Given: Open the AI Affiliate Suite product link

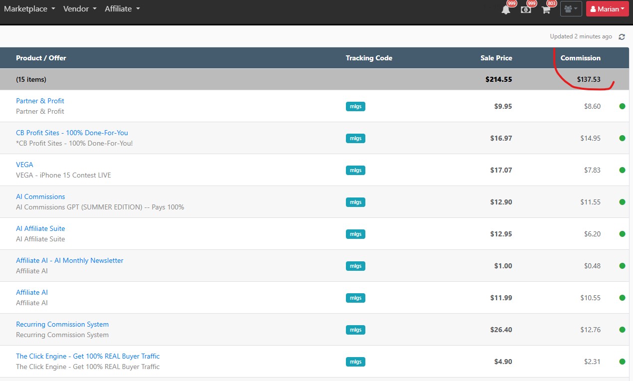Looking at the screenshot, I should [x=40, y=228].
